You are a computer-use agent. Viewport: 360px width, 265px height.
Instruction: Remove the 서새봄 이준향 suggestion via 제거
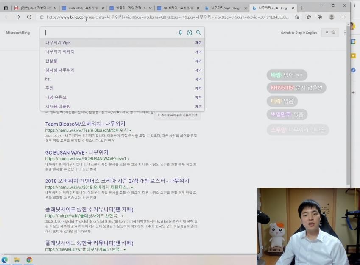[x=198, y=106]
